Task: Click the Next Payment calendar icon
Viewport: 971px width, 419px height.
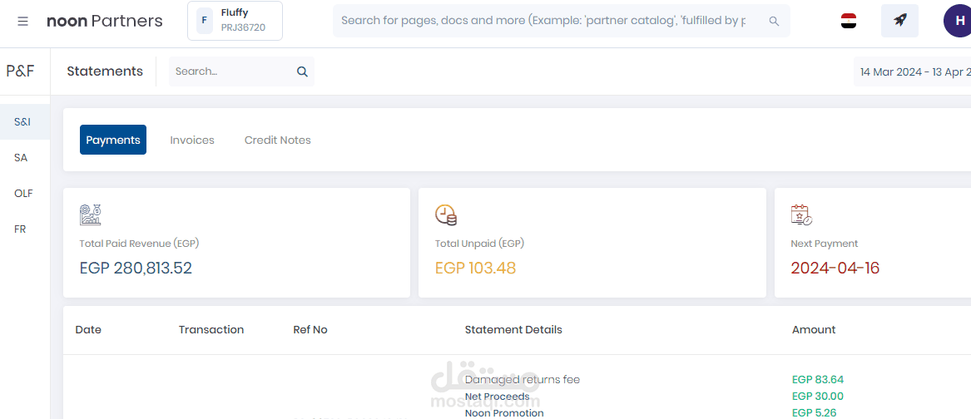Action: point(801,214)
